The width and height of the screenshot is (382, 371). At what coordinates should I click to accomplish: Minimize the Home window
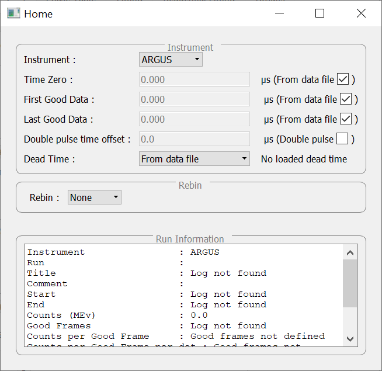(279, 13)
